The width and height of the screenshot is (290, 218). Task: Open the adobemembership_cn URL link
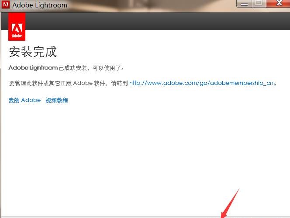201,83
